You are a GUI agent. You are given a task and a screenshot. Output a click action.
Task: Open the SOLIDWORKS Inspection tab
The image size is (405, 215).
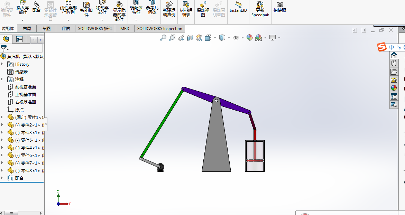point(160,29)
